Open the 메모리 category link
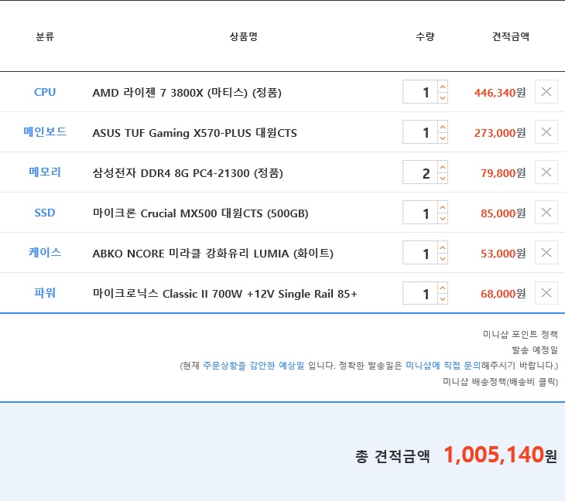Screen dimensions: 565x501 (45, 172)
